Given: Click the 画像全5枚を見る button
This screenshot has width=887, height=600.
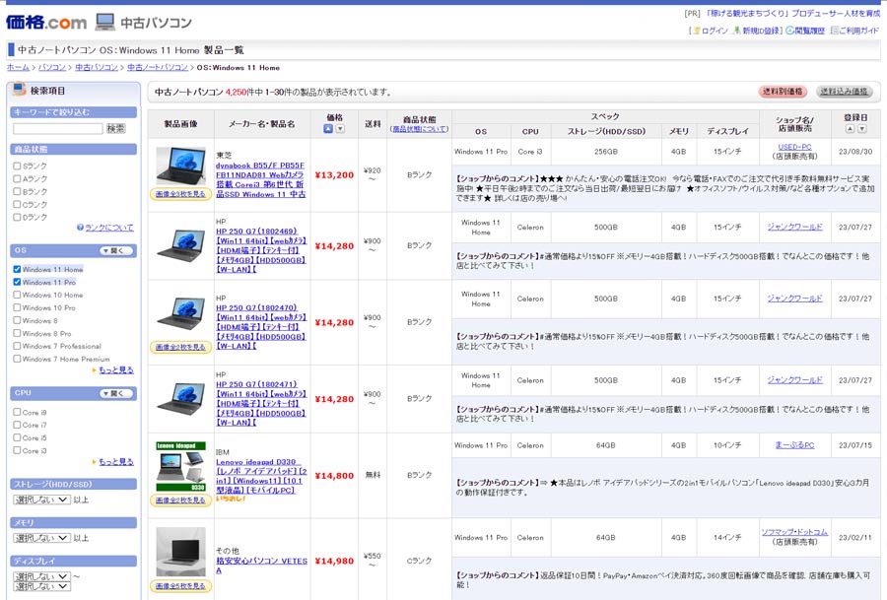Looking at the screenshot, I should click(x=180, y=586).
